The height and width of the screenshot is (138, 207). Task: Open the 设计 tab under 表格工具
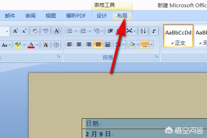[102, 16]
